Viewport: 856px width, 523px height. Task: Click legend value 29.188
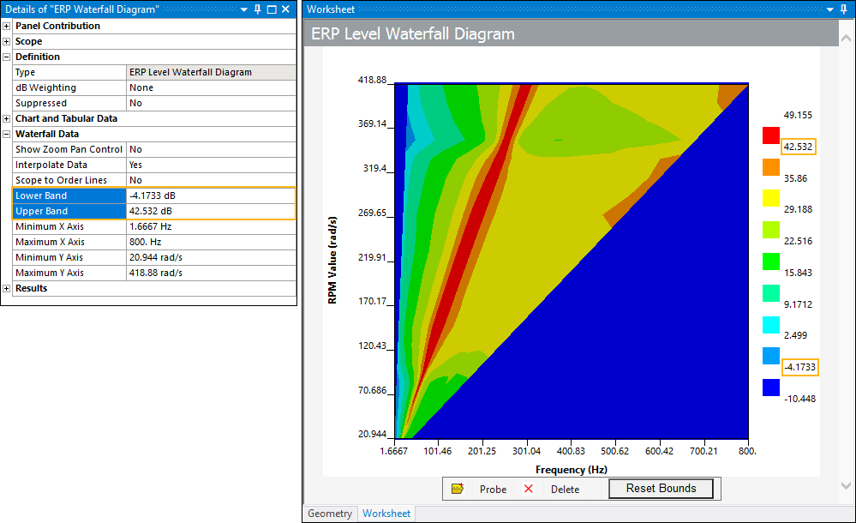tap(798, 209)
